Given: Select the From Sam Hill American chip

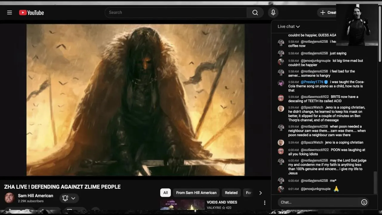Looking at the screenshot, I should tap(196, 193).
